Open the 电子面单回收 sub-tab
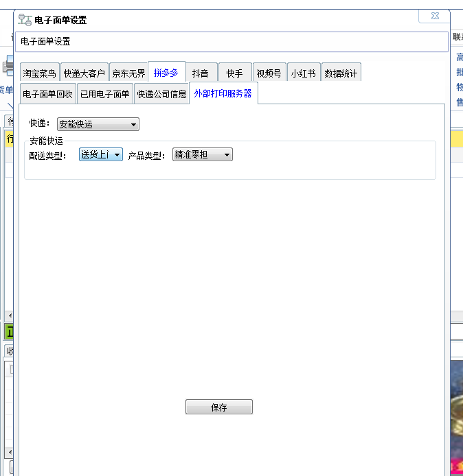Screen dimensions: 463x476 tap(47, 94)
